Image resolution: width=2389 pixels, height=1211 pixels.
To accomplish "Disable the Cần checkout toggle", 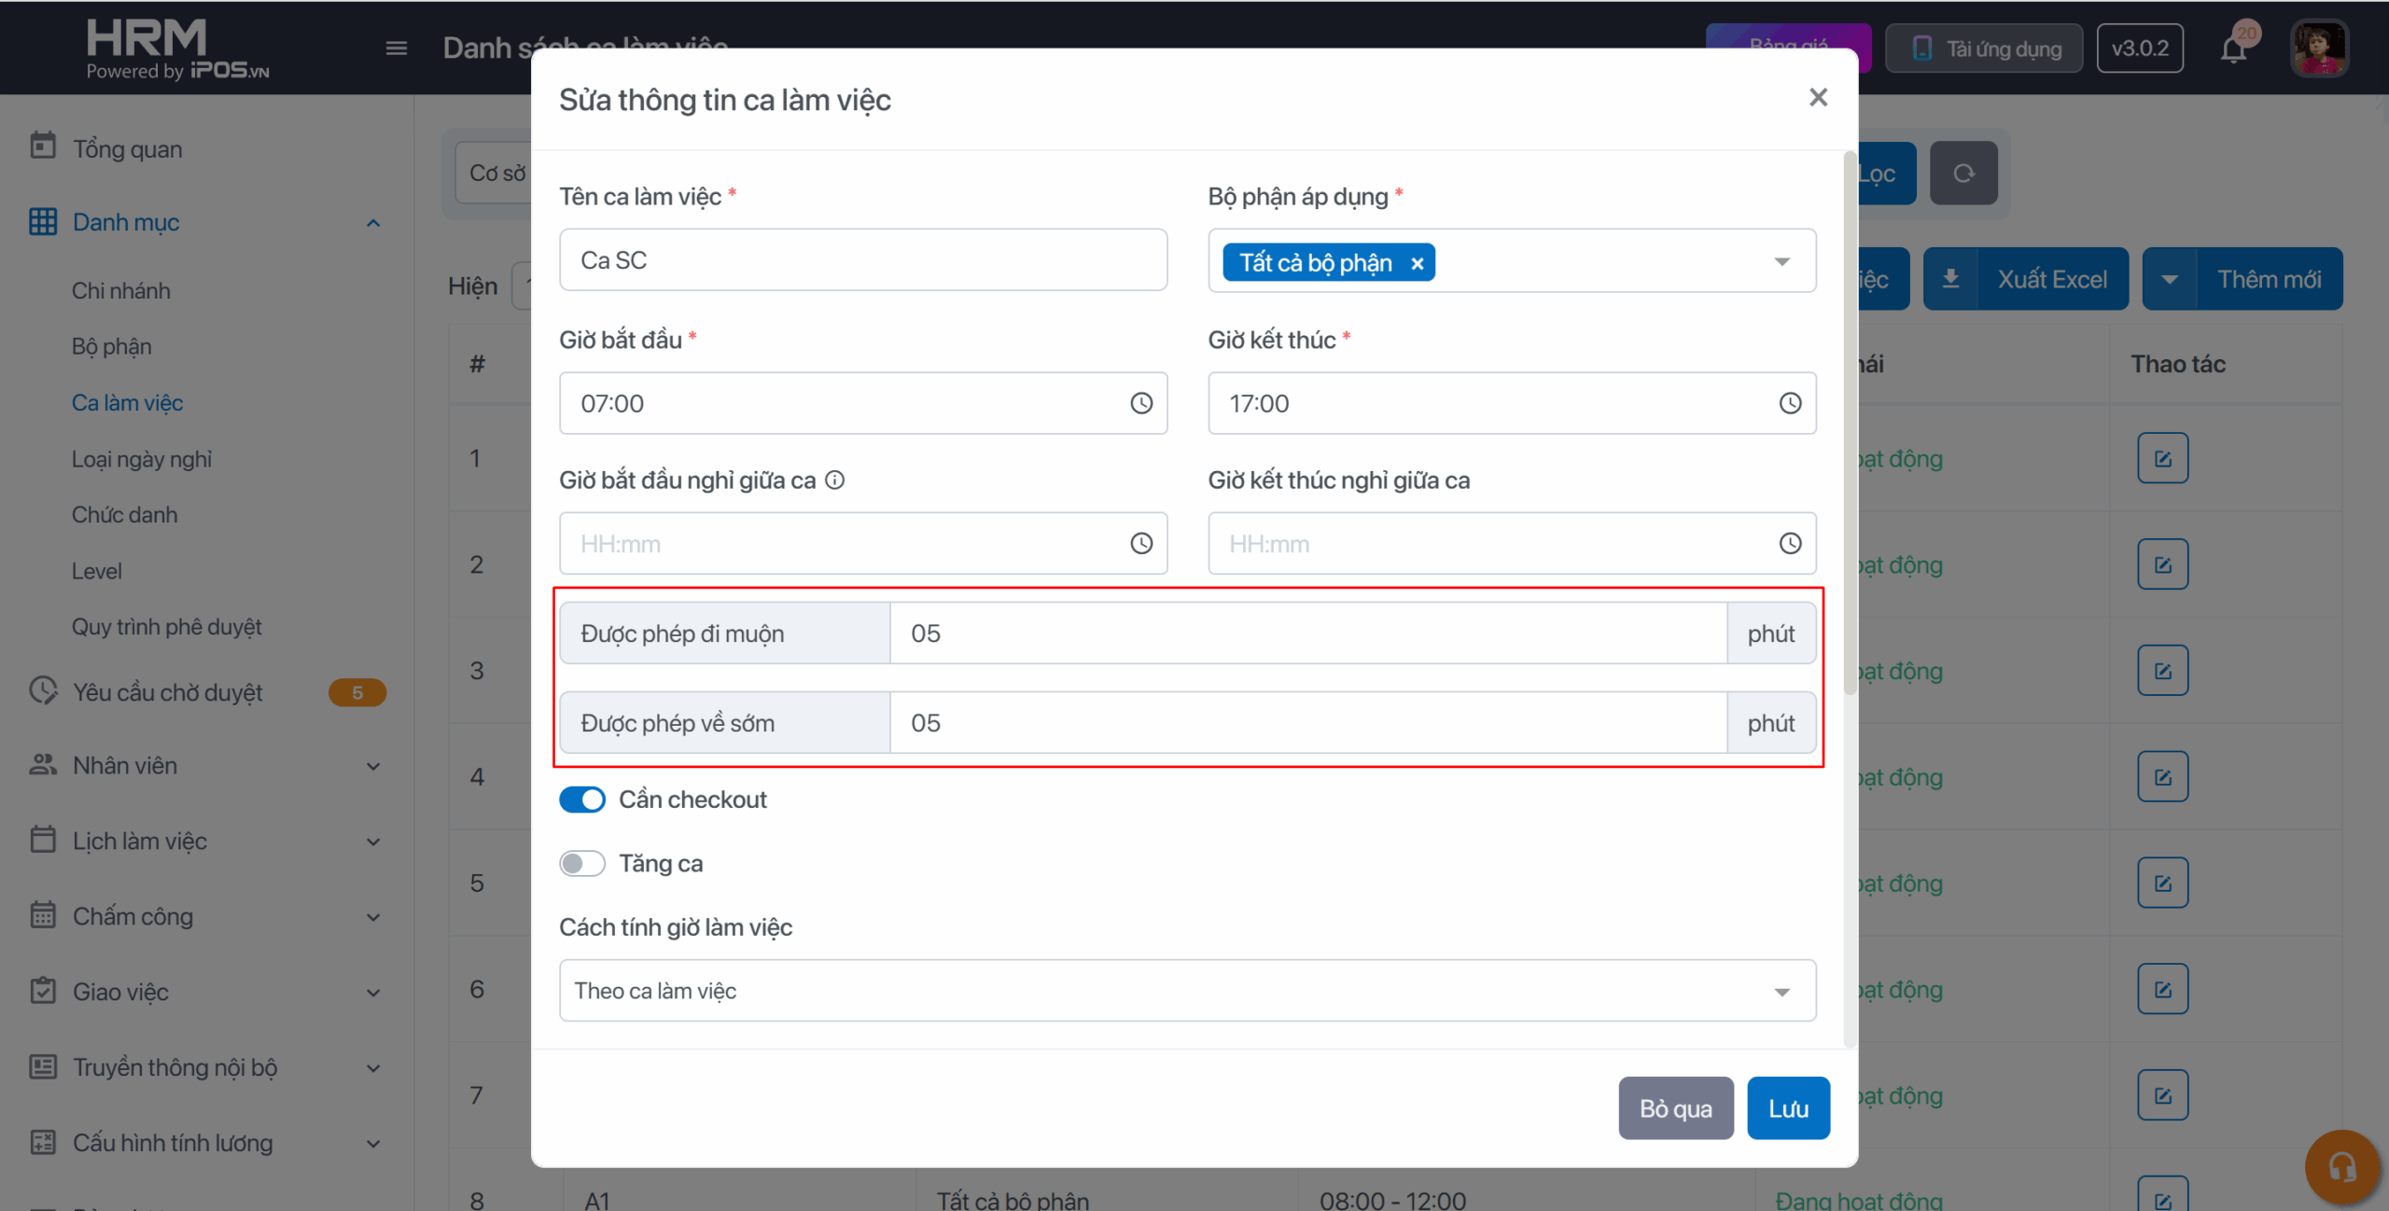I will [x=582, y=800].
